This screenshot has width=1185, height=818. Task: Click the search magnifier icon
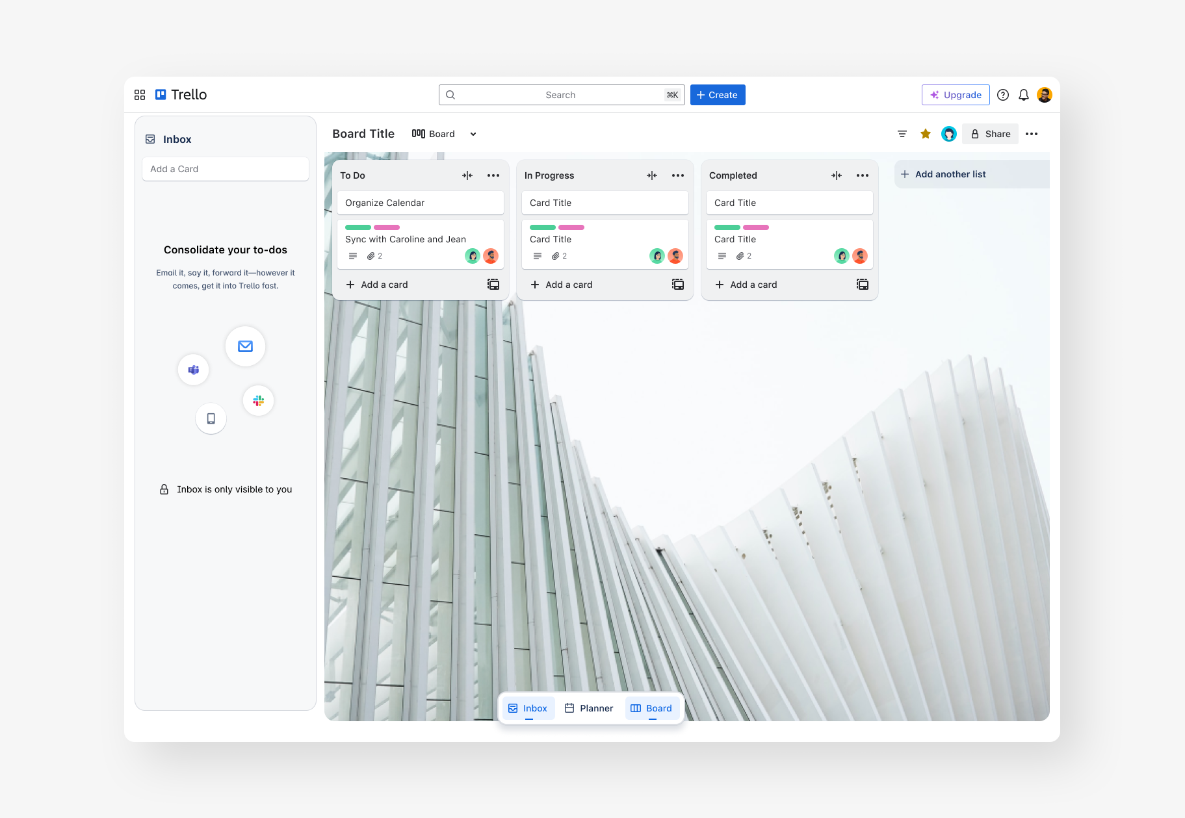tap(450, 95)
